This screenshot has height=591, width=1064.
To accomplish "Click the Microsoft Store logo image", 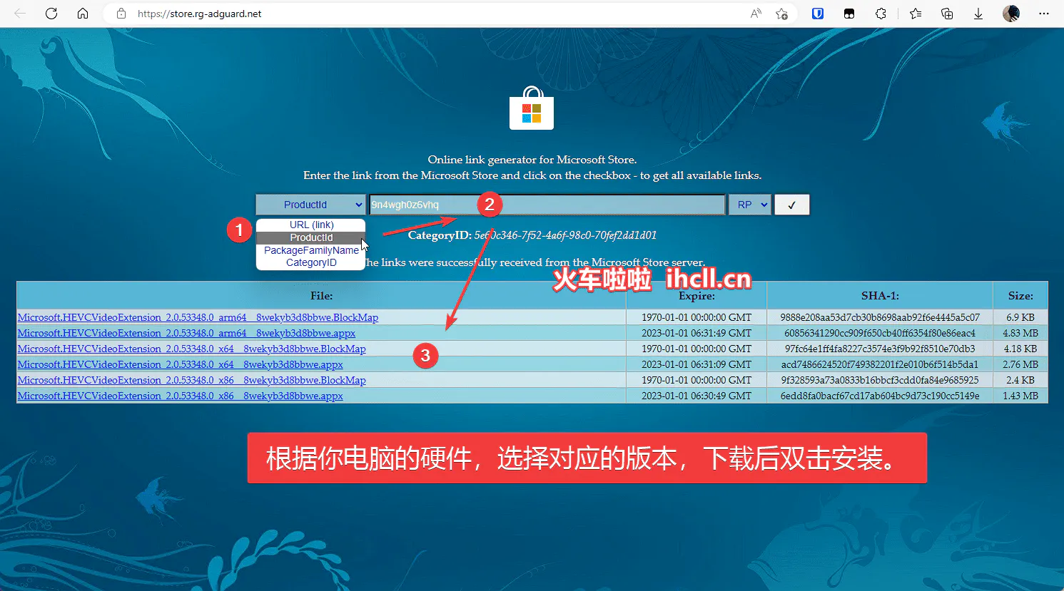I will tap(531, 108).
